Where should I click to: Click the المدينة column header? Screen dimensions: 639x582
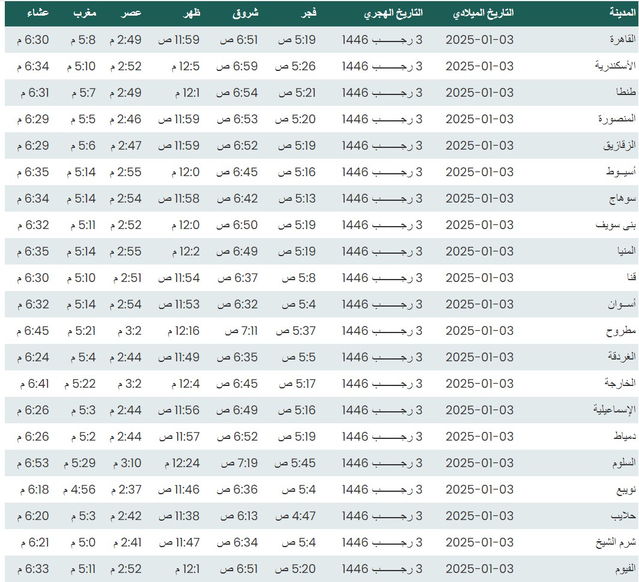tap(619, 13)
